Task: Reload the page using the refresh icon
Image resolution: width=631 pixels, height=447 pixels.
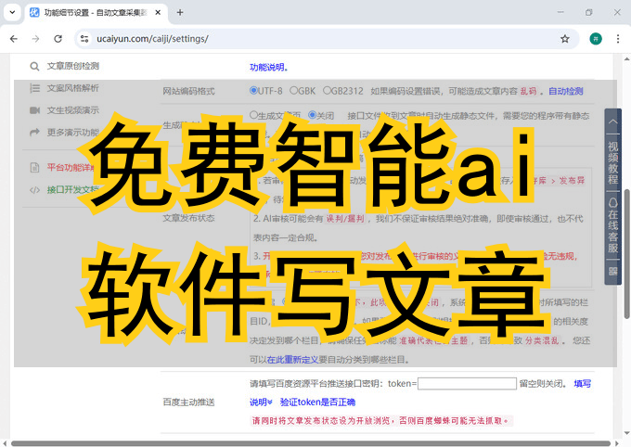Action: pyautogui.click(x=58, y=39)
